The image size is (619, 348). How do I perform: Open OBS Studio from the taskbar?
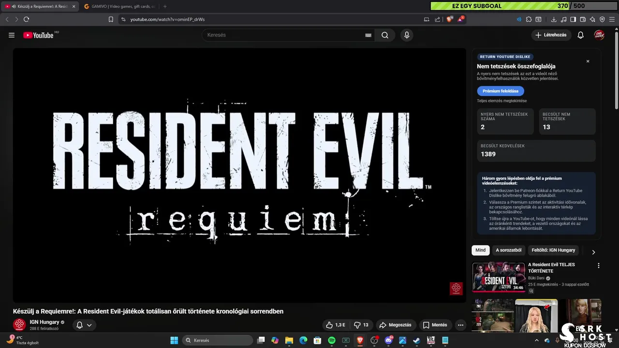[374, 340]
